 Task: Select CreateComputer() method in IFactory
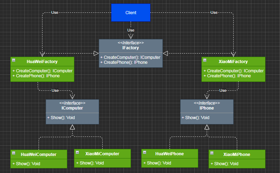(130, 57)
